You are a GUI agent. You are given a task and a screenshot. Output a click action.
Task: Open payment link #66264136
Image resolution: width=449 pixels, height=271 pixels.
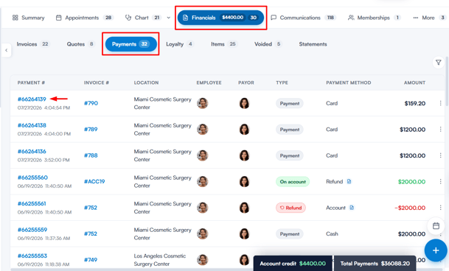point(32,152)
